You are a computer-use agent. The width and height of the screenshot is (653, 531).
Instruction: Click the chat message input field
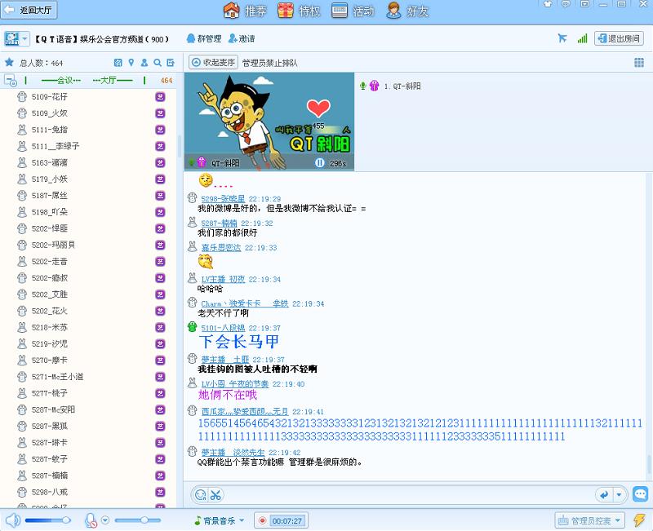[x=367, y=494]
